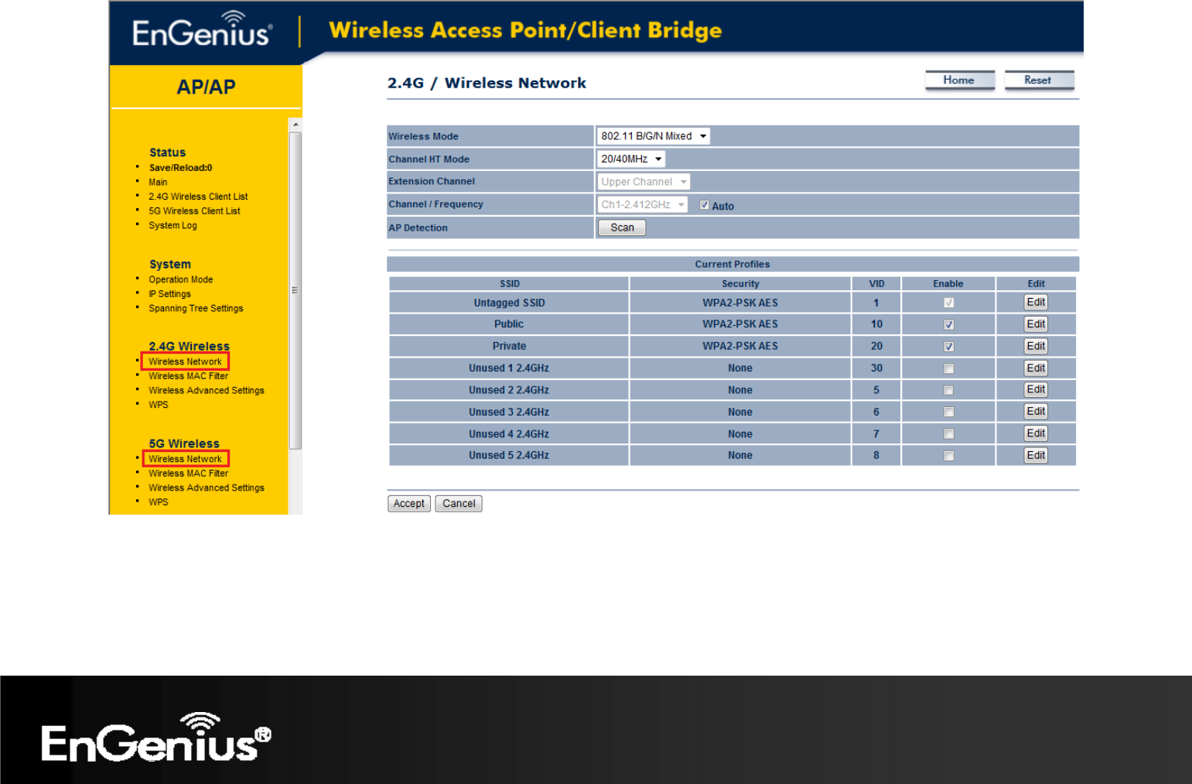The height and width of the screenshot is (784, 1192).
Task: Open 2.4G Wireless Client List
Action: (x=198, y=197)
